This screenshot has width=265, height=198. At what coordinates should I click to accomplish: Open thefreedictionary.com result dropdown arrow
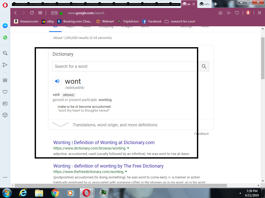[x=126, y=171]
